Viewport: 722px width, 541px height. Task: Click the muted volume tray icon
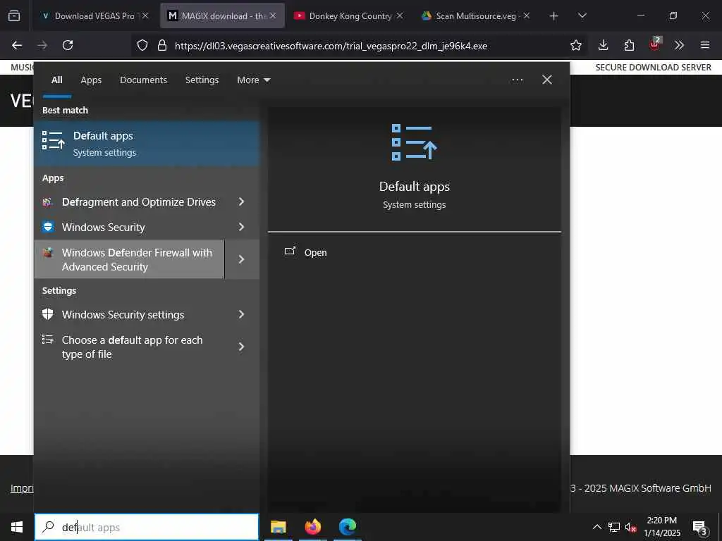630,527
